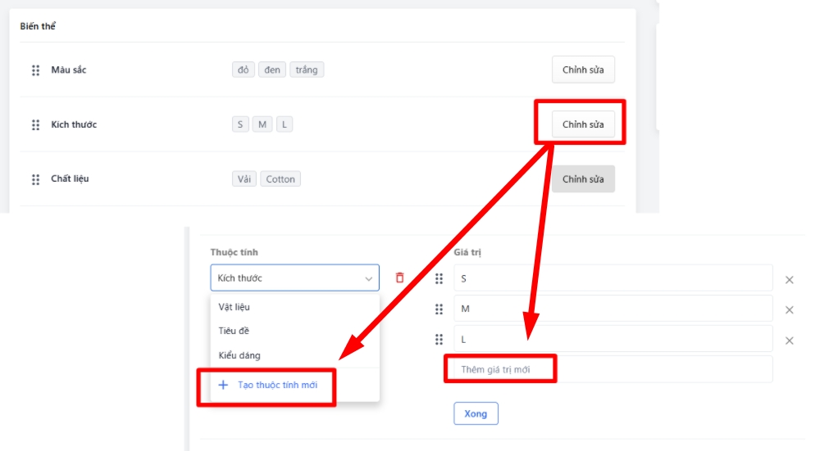Click drag handle beside Chất liệu variant

pos(36,179)
